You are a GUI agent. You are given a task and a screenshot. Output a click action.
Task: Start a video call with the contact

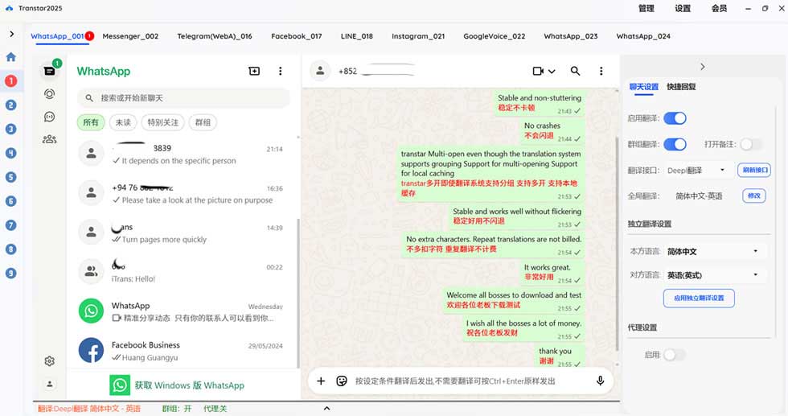point(539,72)
